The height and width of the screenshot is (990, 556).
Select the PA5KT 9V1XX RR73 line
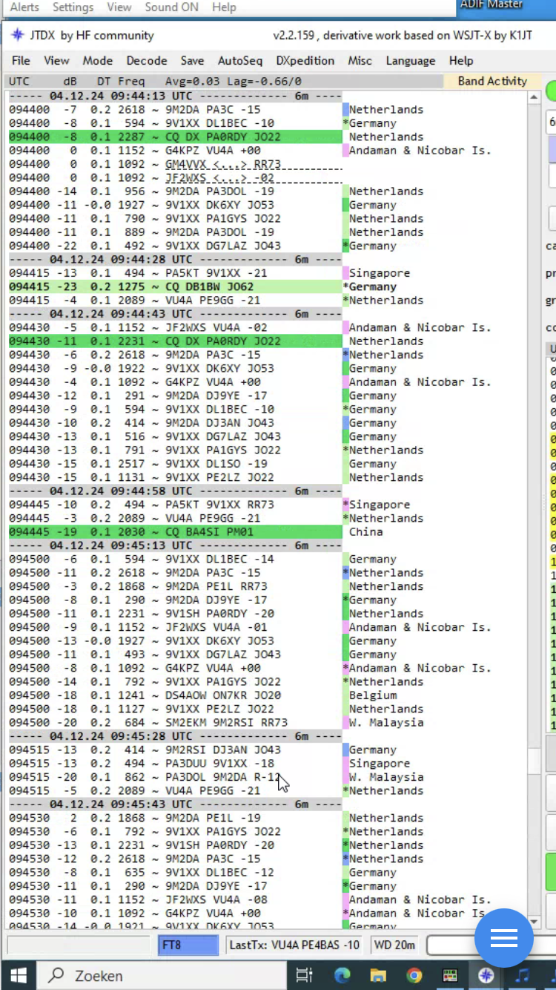pos(175,505)
